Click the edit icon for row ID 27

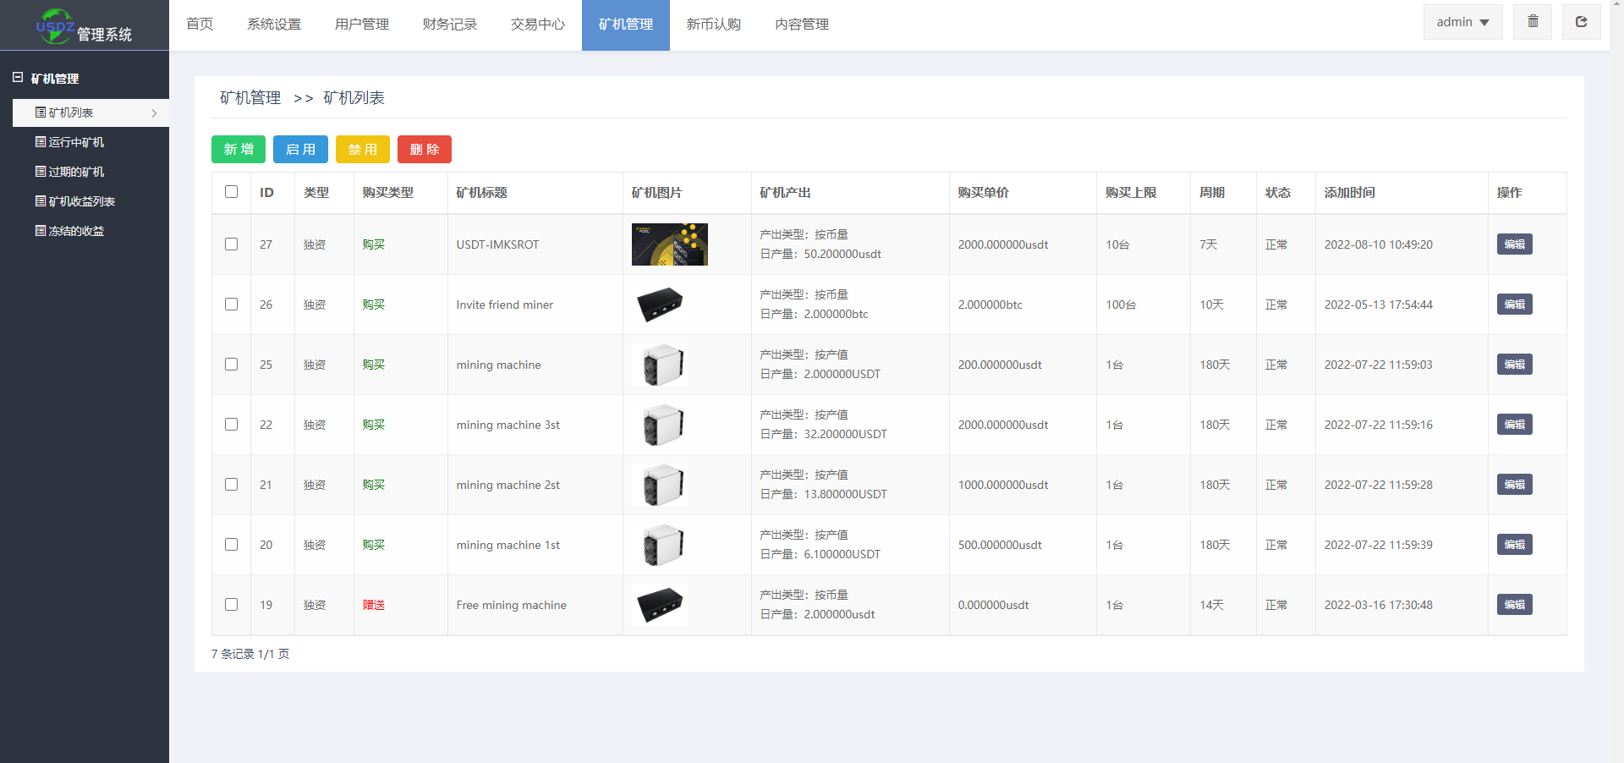(1514, 244)
